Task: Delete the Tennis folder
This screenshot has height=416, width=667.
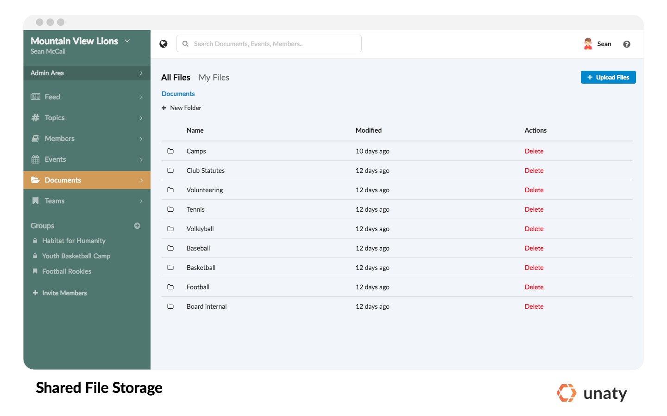Action: point(534,209)
